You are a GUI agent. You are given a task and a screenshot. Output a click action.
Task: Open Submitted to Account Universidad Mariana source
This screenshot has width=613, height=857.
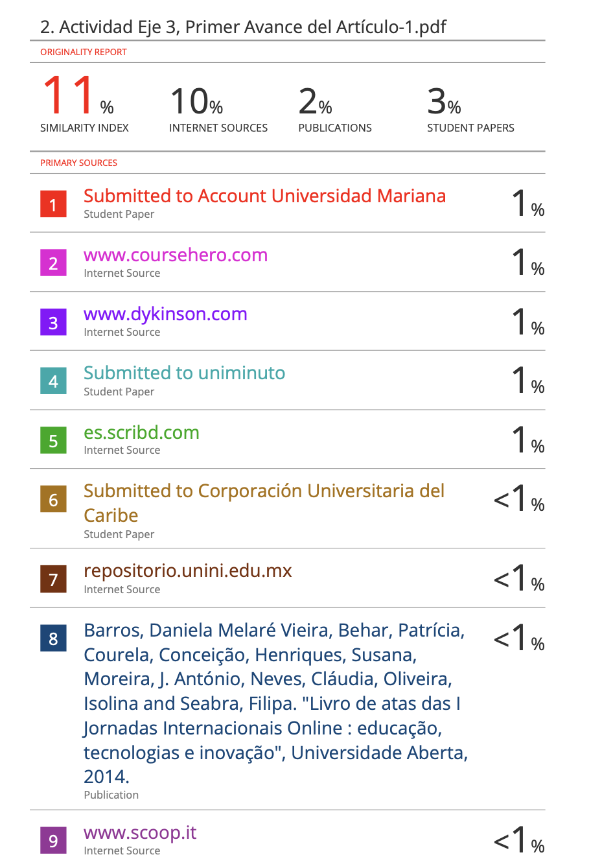[x=264, y=196]
